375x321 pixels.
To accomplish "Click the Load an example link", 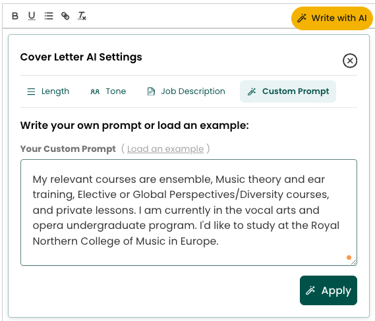I will click(x=165, y=149).
